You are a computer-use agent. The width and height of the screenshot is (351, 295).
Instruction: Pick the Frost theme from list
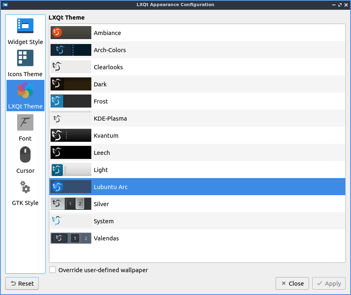(101, 101)
